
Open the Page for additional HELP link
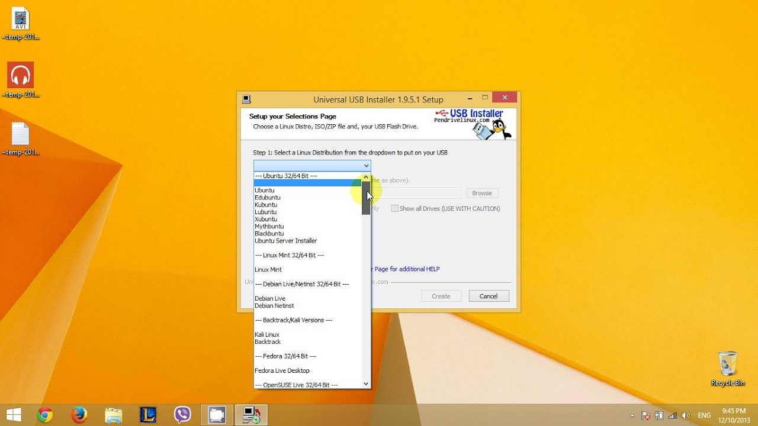(x=407, y=269)
